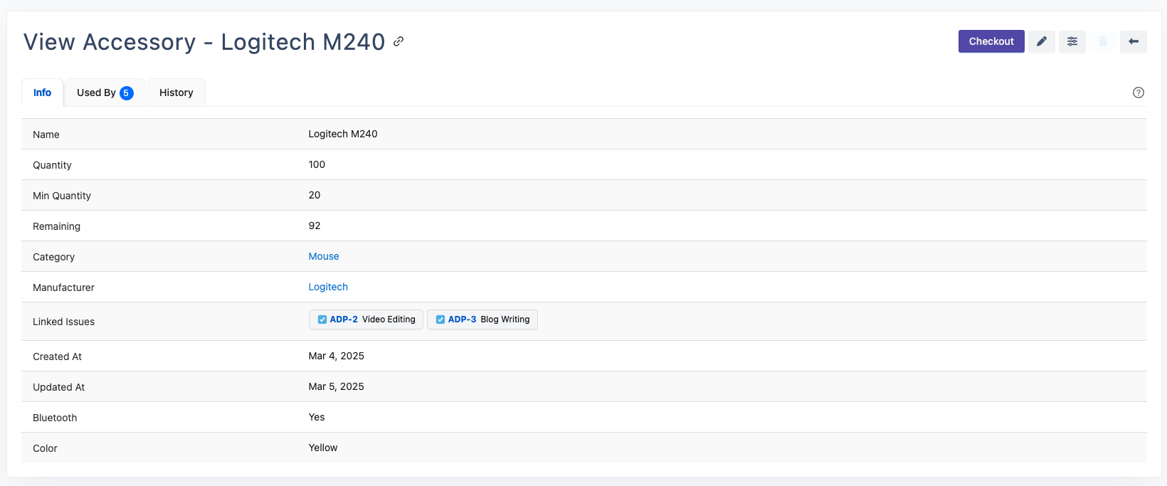Click the Min Quantity value 20
Screen dimensions: 1167x486
click(x=315, y=195)
